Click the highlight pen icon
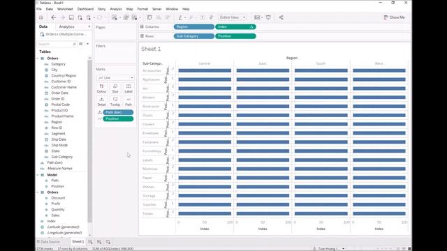The height and width of the screenshot is (251, 447). tap(180, 17)
